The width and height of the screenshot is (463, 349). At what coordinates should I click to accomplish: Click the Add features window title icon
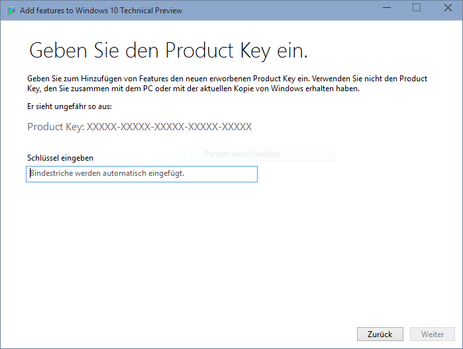(x=11, y=11)
